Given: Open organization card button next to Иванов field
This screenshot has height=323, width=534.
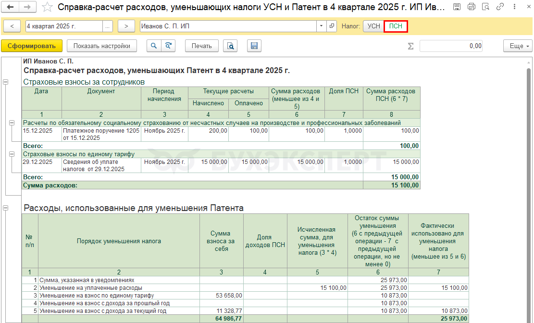Looking at the screenshot, I should [332, 26].
